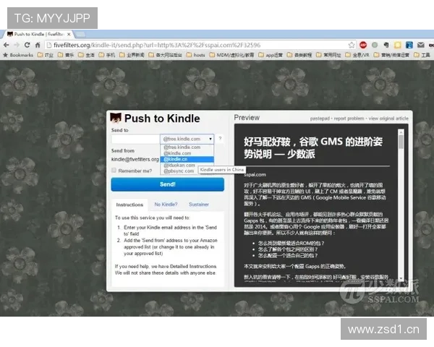Click the preview scrollbar thumb

click(401, 142)
